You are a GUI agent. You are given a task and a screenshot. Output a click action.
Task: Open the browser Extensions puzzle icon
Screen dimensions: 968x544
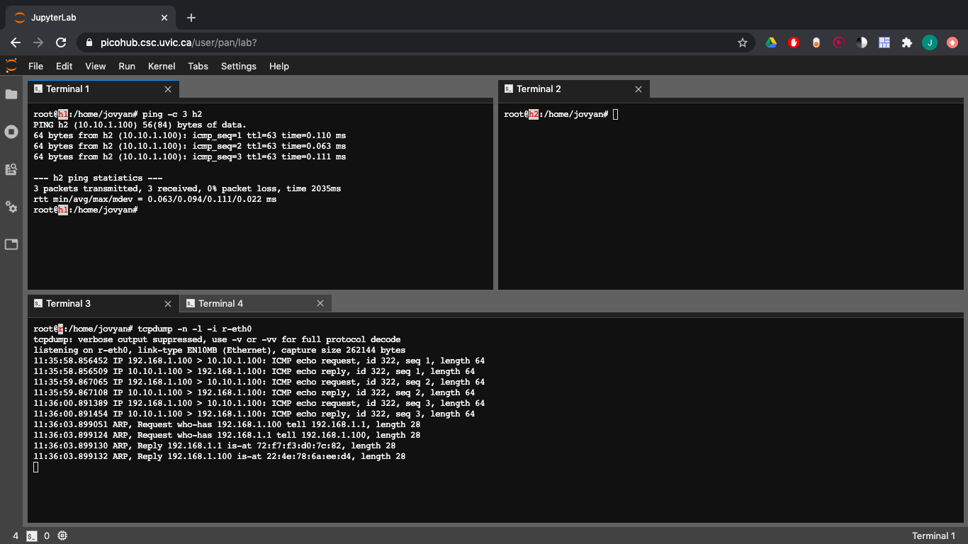point(906,42)
